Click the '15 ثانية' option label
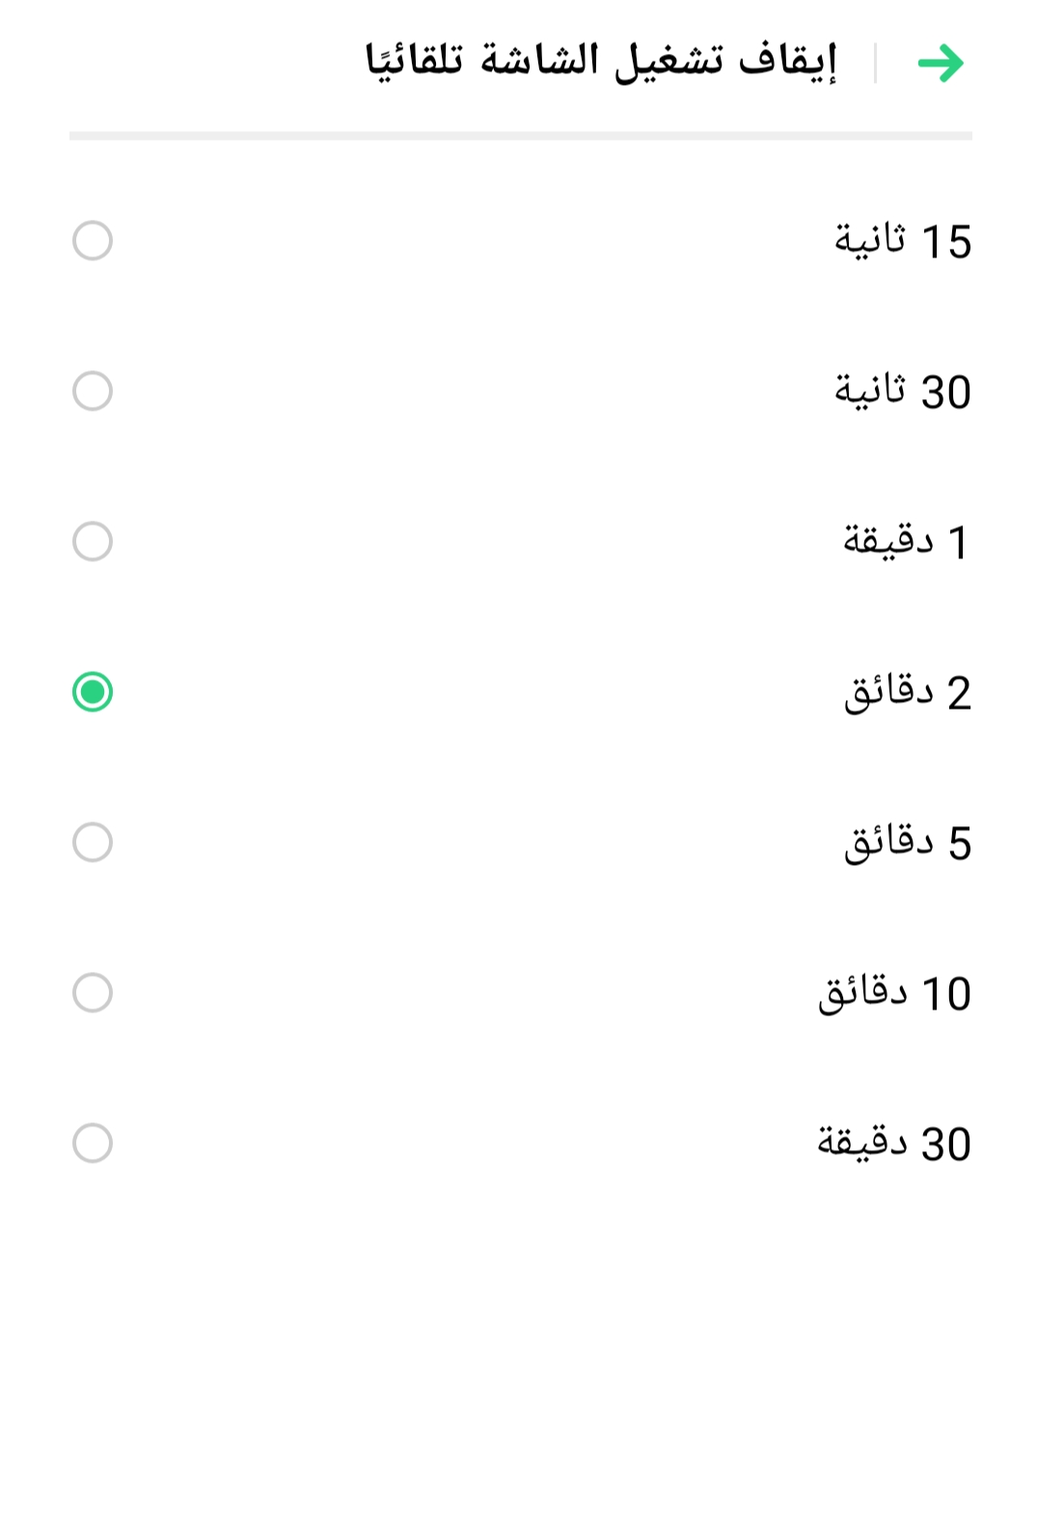Viewport: 1037px width, 1537px height. [x=902, y=241]
